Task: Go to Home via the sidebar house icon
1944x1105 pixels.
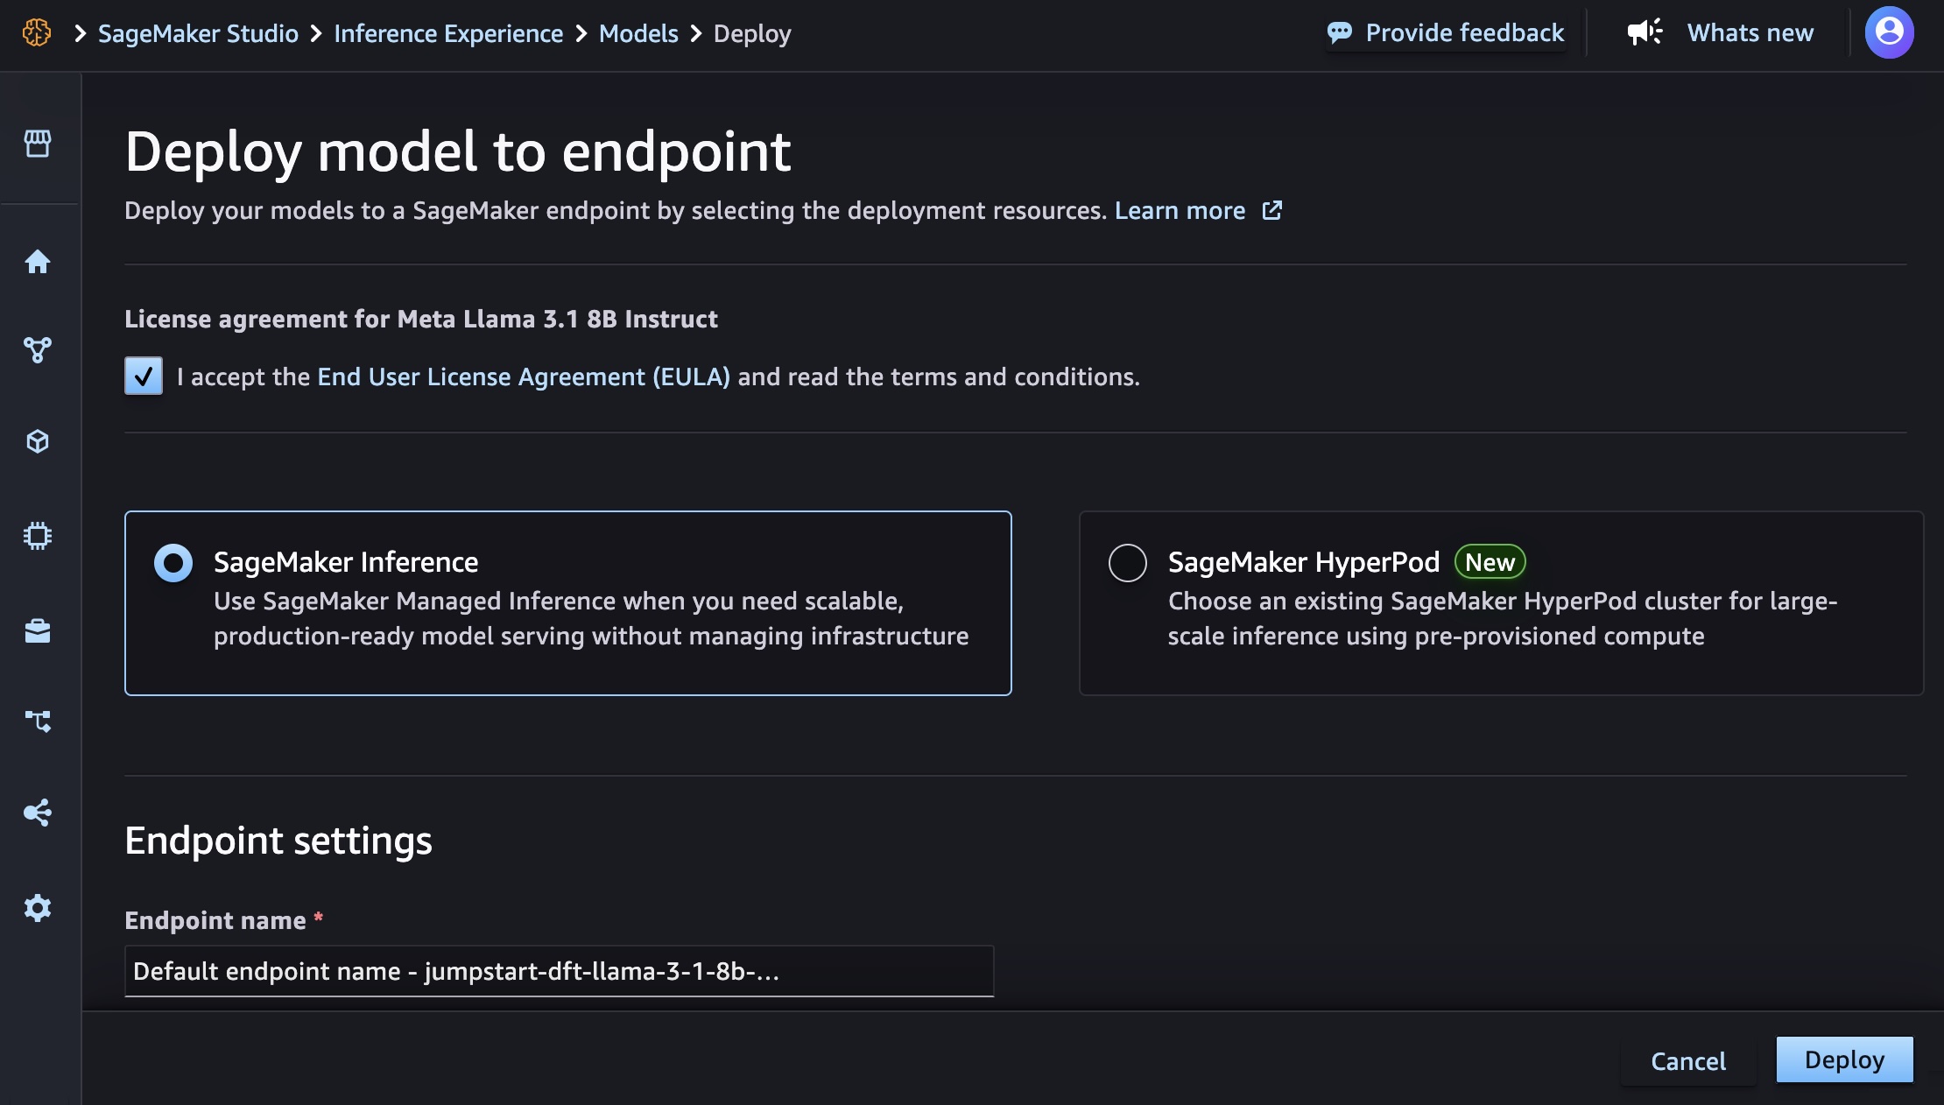Action: [x=38, y=262]
